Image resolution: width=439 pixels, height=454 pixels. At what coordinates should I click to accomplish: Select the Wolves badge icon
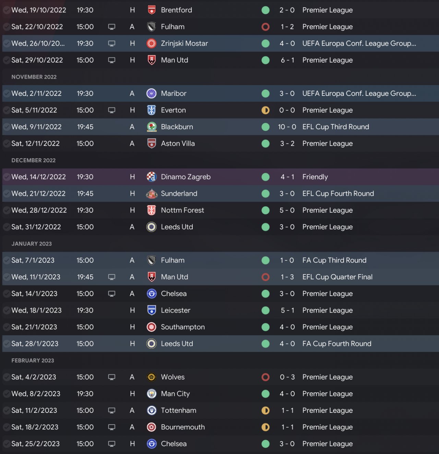(151, 377)
